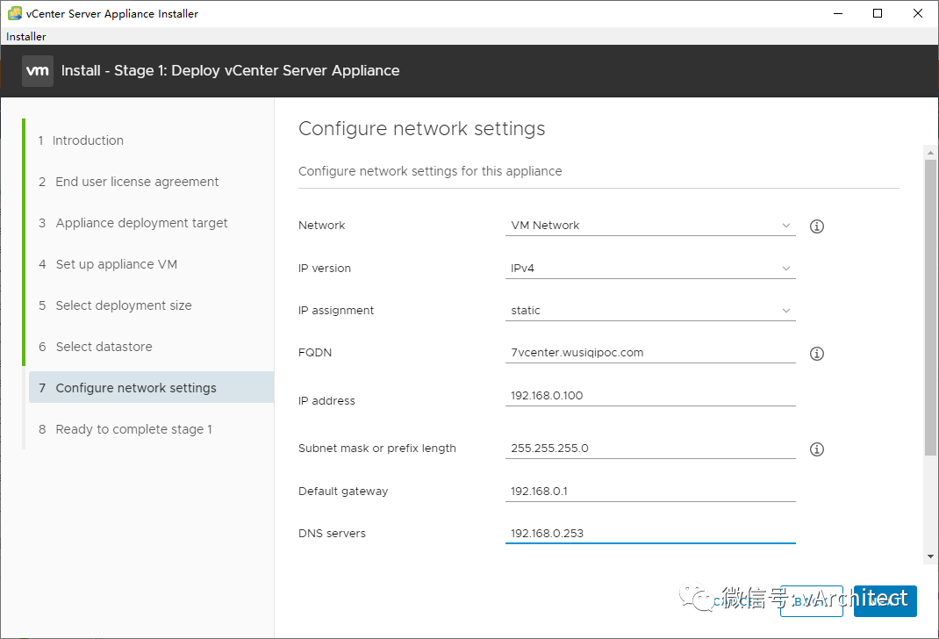Open the IP assignment static dropdown

[650, 311]
